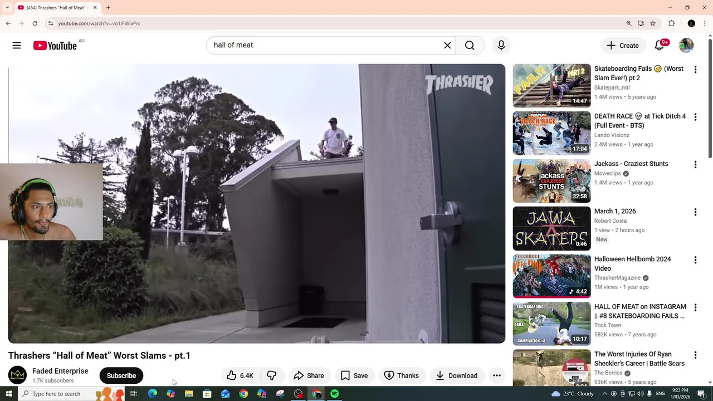Open the Jackass Craziest Stunts thumbnail
The height and width of the screenshot is (401, 713).
(551, 181)
